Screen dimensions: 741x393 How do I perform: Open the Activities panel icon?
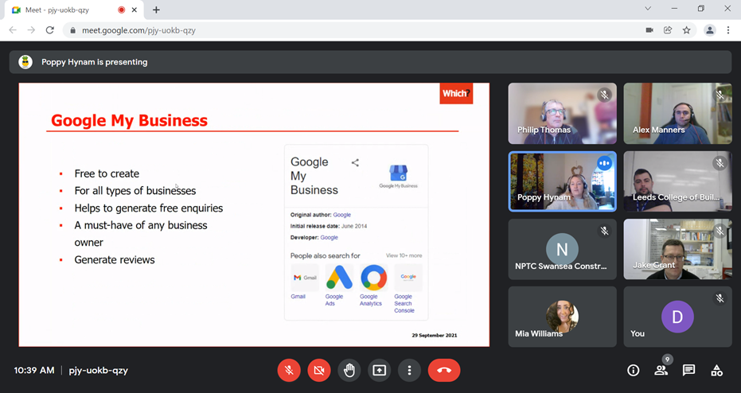[717, 370]
